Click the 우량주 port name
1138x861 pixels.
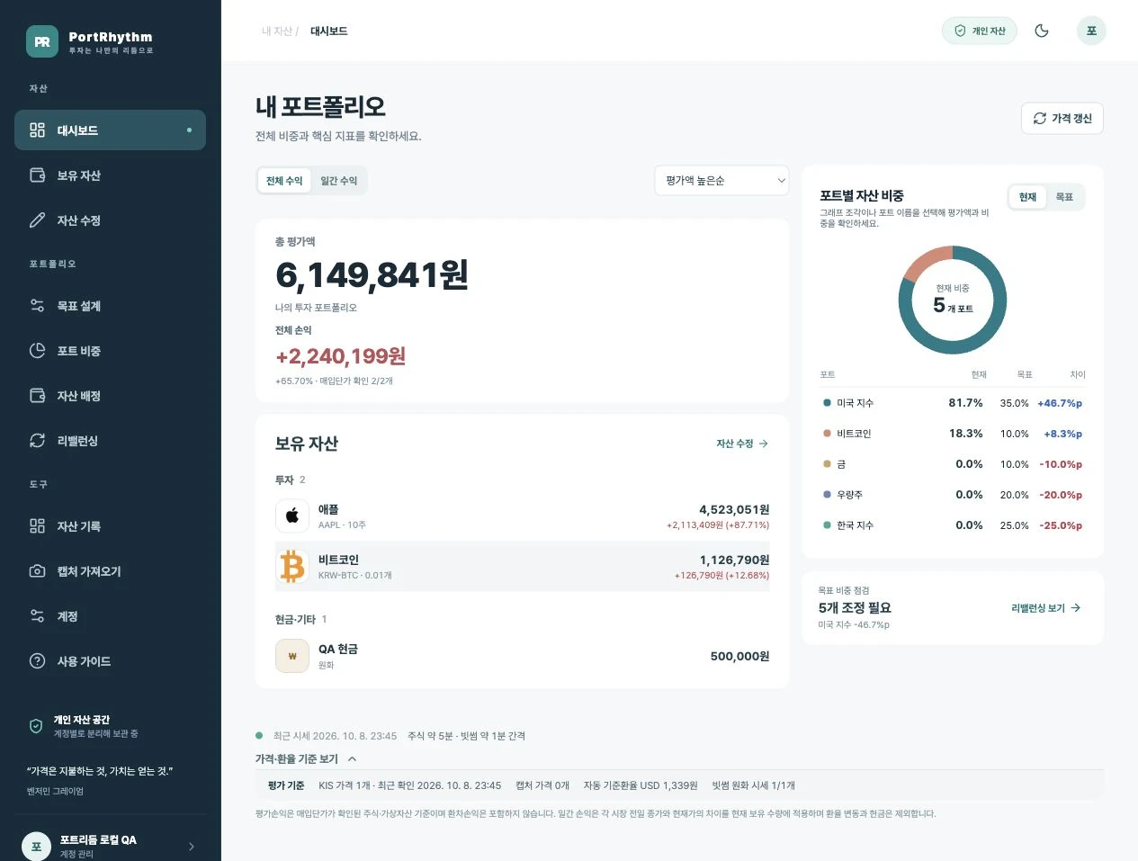(849, 495)
